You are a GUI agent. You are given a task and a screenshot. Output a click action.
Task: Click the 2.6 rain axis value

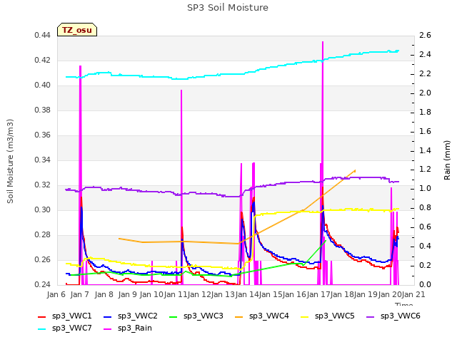click(x=425, y=36)
